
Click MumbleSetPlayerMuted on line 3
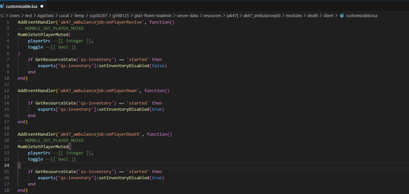pos(43,35)
